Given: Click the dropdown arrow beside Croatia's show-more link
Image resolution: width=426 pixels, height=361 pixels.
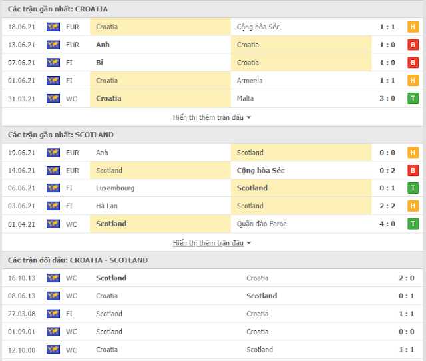Looking at the screenshot, I should pos(248,117).
